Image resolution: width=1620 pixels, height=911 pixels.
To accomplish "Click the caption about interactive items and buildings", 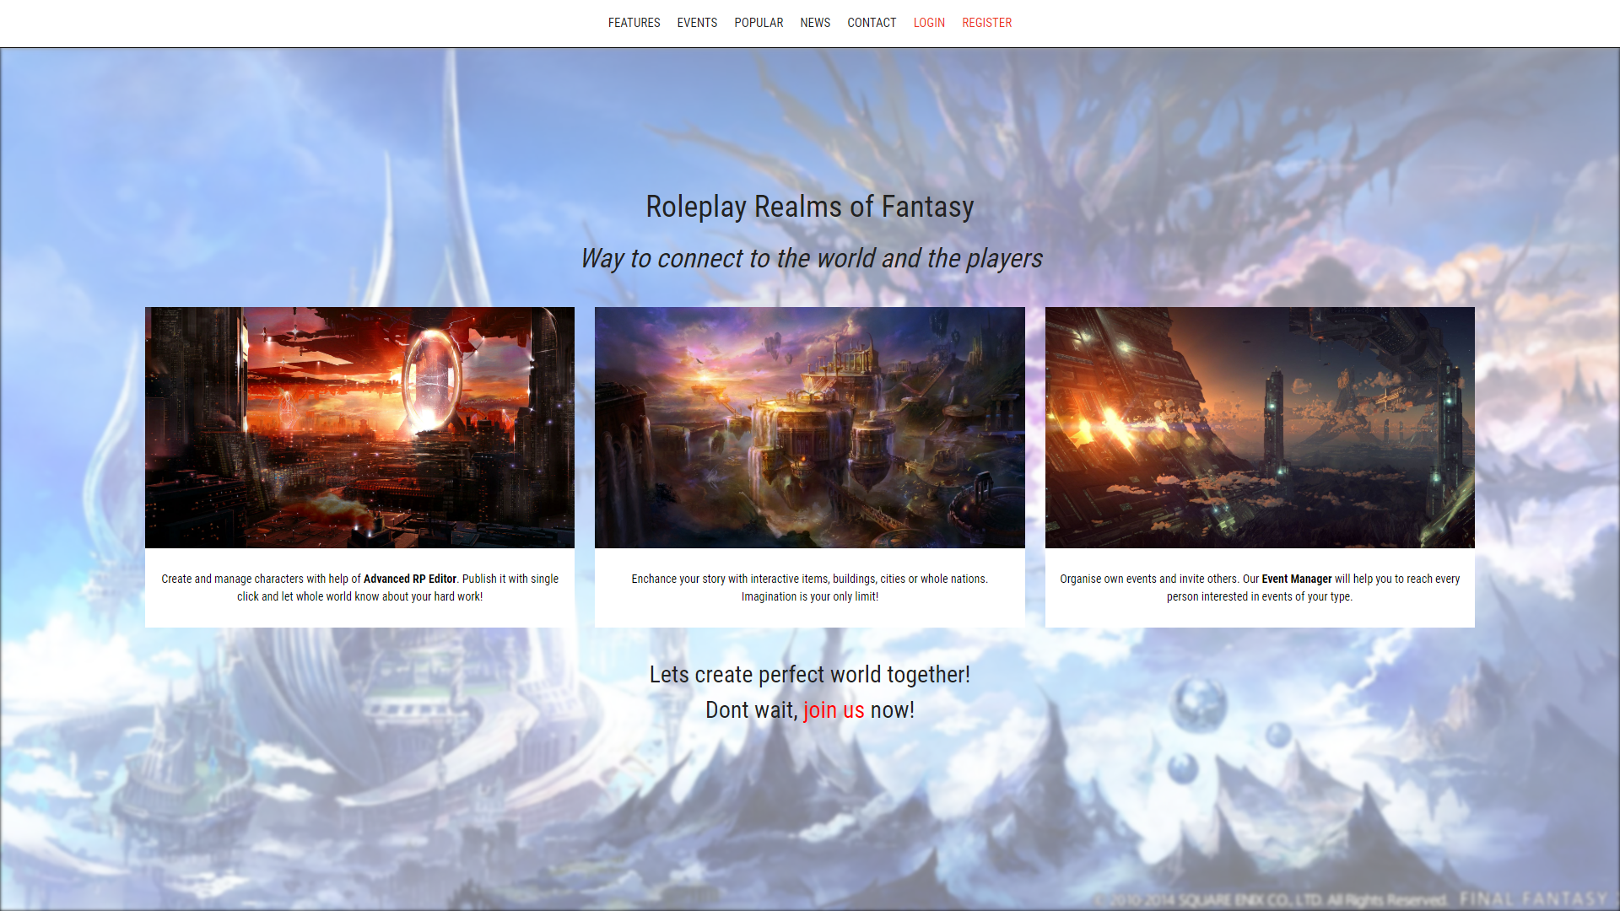I will (810, 588).
